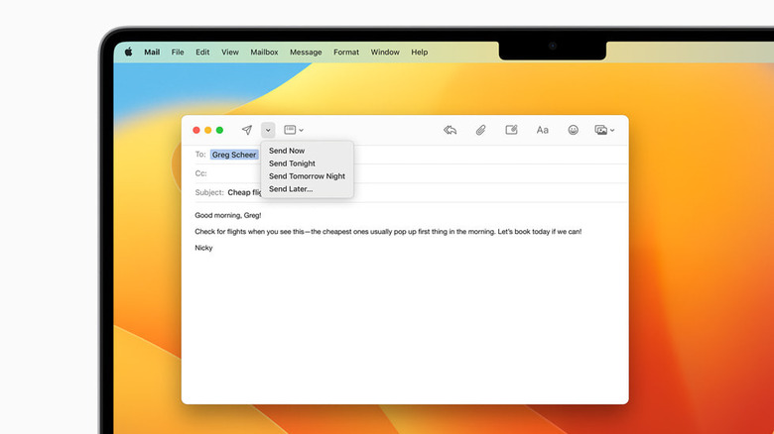Viewport: 774px width, 434px height.
Task: Attach a file with the paperclip icon
Action: (480, 130)
